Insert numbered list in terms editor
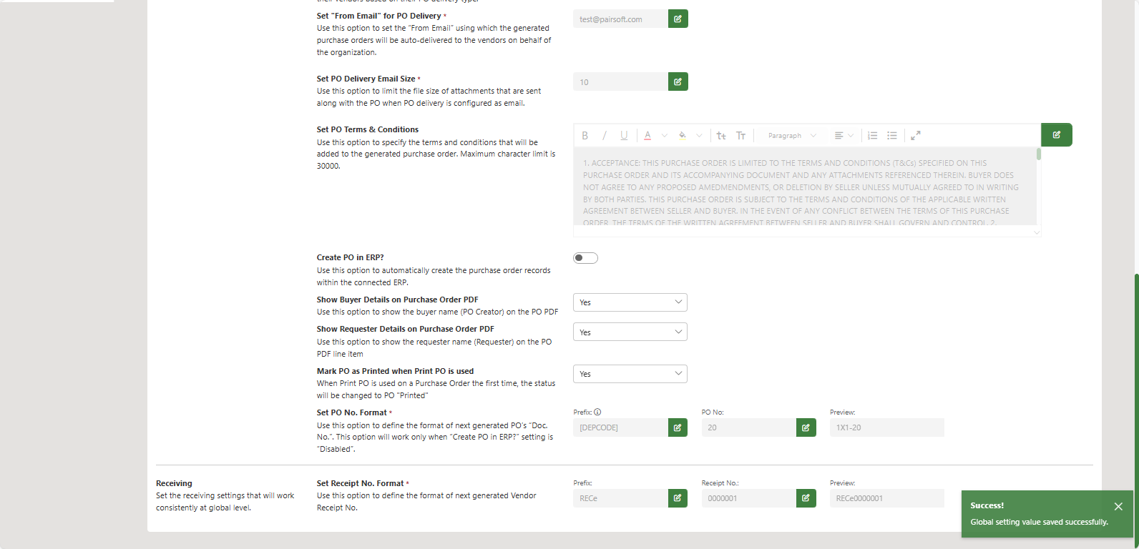Image resolution: width=1139 pixels, height=549 pixels. (x=873, y=135)
